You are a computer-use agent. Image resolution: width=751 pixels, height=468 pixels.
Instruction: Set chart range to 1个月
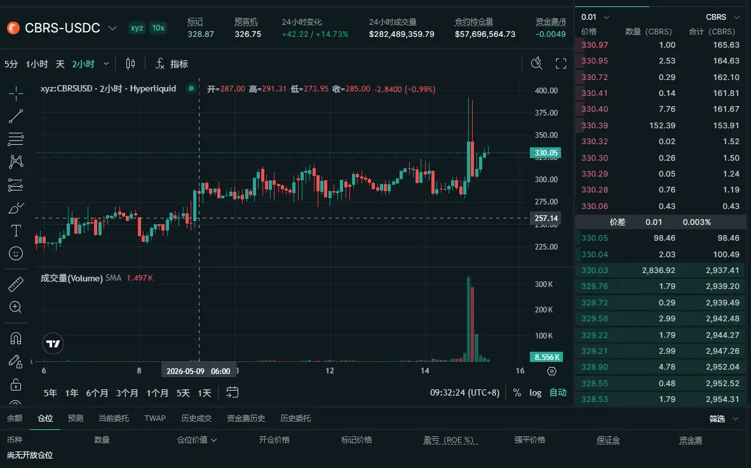(x=157, y=393)
